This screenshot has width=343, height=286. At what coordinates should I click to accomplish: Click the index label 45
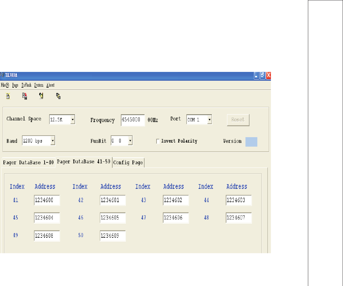pos(15,218)
